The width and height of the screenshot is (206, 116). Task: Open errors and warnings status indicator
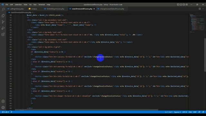(5, 112)
